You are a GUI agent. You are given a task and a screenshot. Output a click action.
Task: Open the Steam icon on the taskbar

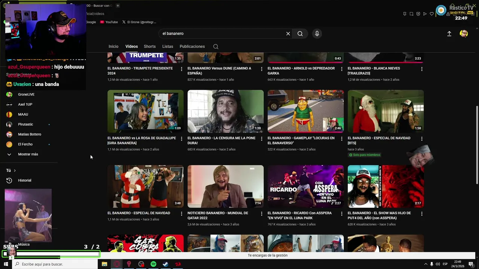pyautogui.click(x=165, y=264)
